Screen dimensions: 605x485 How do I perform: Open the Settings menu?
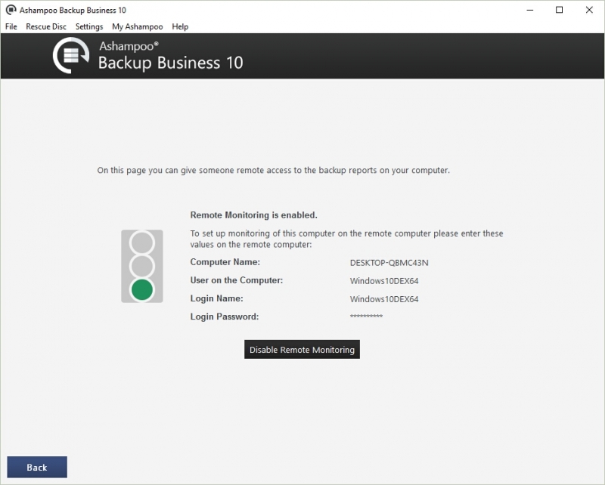tap(89, 26)
